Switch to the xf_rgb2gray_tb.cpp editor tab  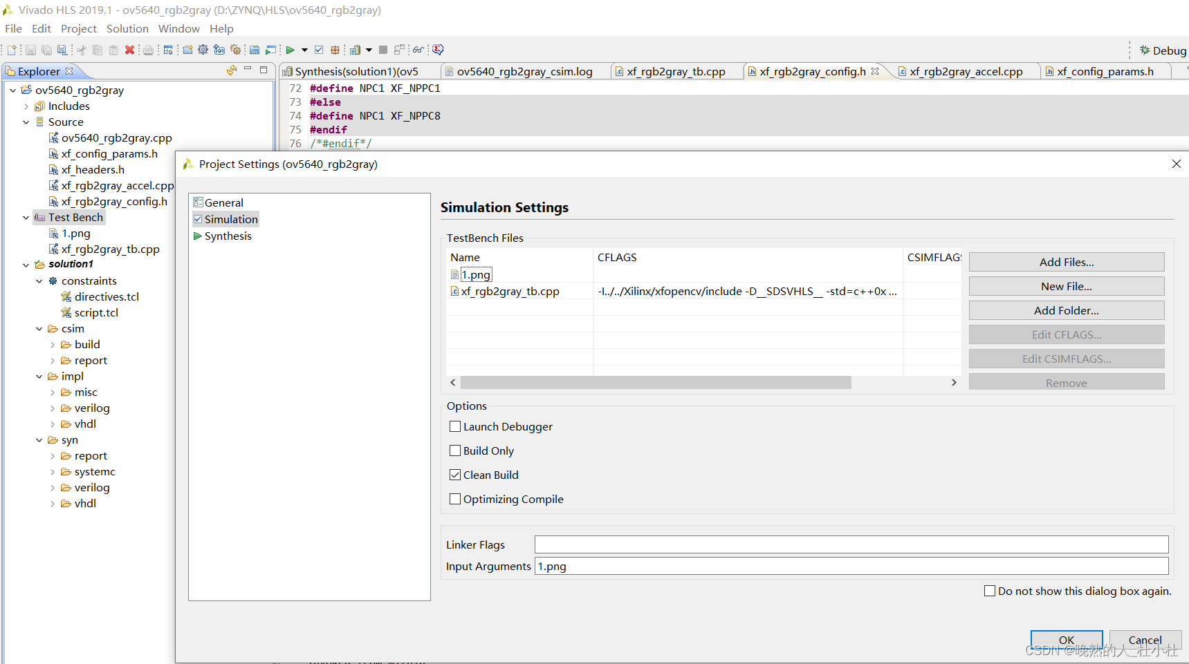[676, 71]
